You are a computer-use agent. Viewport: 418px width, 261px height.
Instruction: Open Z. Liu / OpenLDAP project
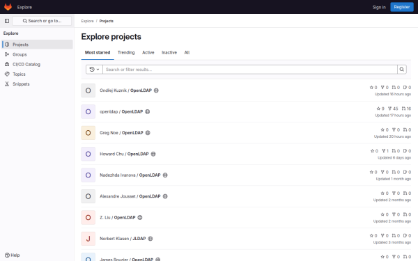pos(118,217)
